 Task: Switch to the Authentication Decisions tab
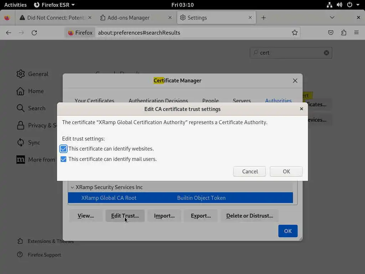click(x=158, y=100)
